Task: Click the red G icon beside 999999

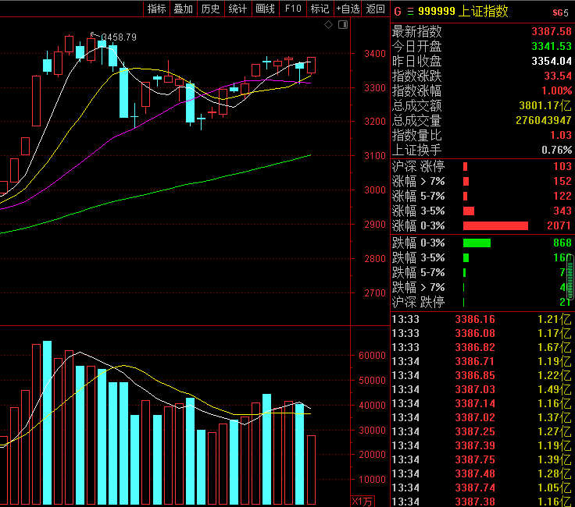Action: tap(398, 12)
